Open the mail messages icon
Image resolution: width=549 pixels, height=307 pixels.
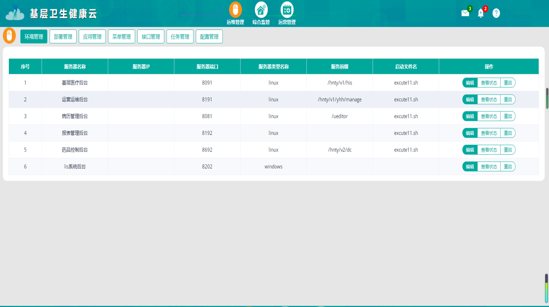(465, 13)
